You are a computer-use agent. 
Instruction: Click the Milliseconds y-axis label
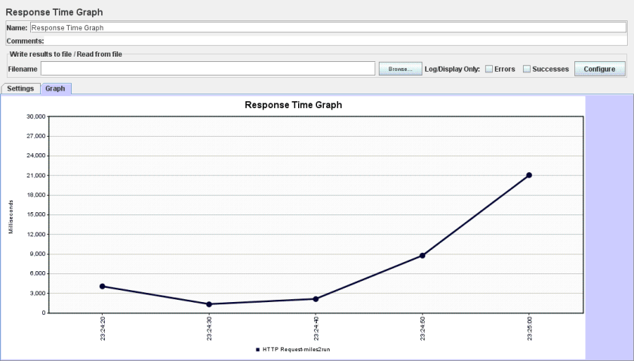coord(11,216)
